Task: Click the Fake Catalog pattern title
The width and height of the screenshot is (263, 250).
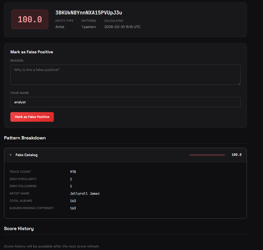Action: tap(27, 155)
